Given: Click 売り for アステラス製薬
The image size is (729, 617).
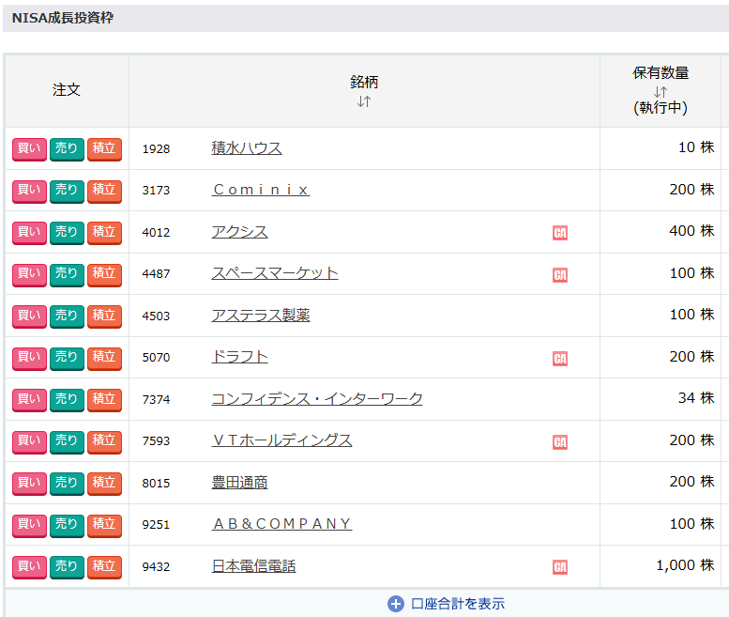Looking at the screenshot, I should tap(67, 316).
